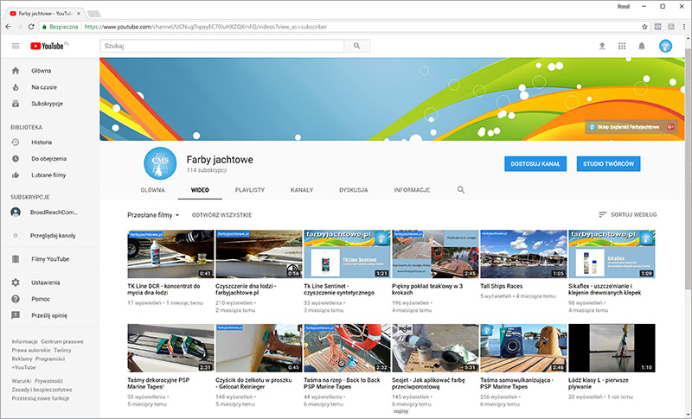Open Czyszczenie dna łodzi video thumbnail
Image resolution: width=692 pixels, height=419 pixels.
(x=259, y=254)
